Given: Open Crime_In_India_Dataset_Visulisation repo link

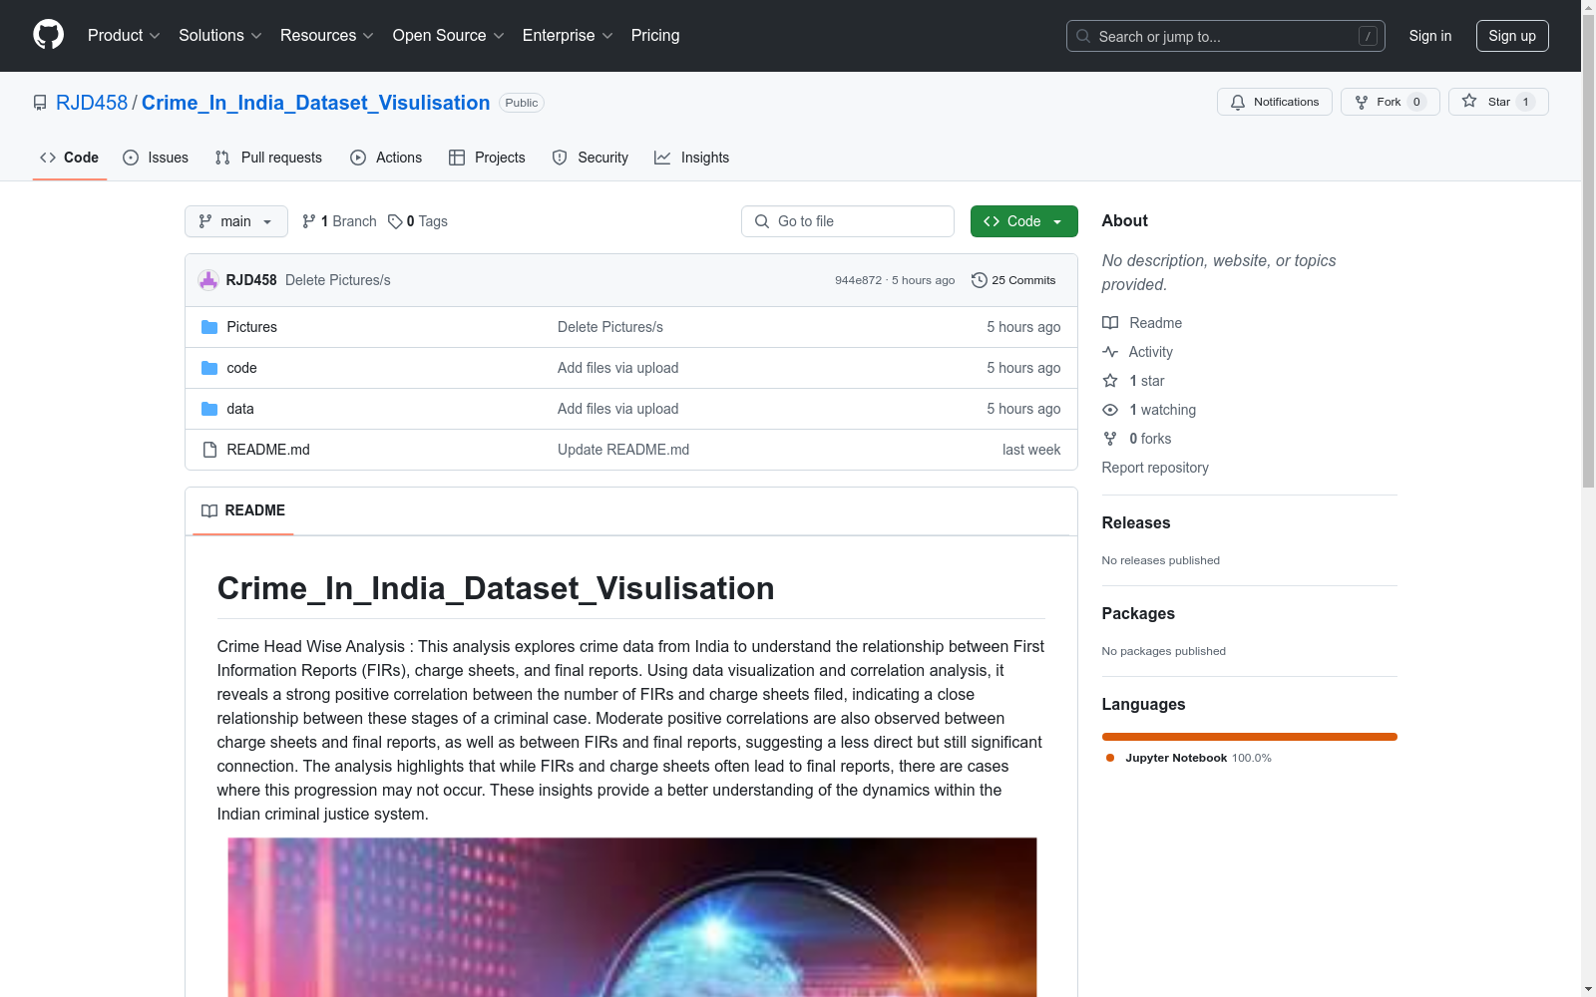Looking at the screenshot, I should click(316, 103).
